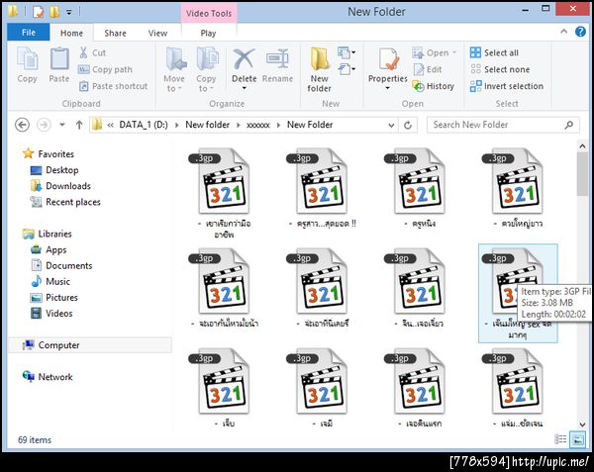Click the Cut scissors command
The height and width of the screenshot is (472, 594).
click(92, 52)
